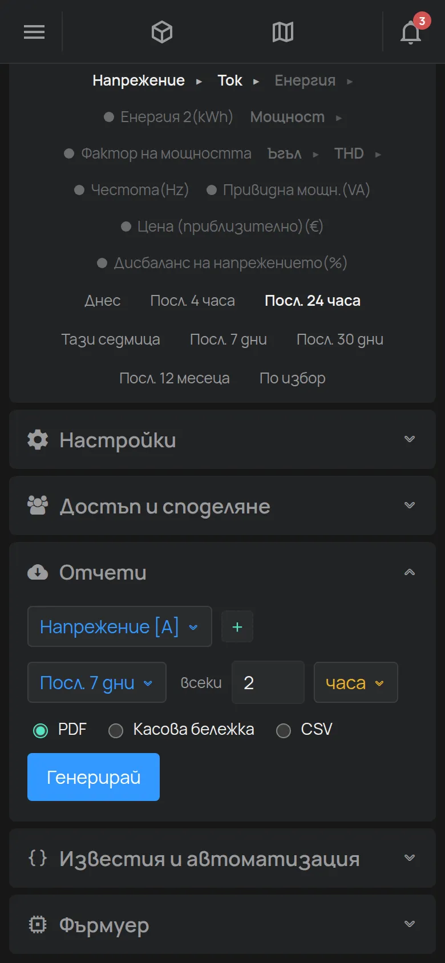Open the 3D cube view icon
This screenshot has width=445, height=963.
pos(162,32)
